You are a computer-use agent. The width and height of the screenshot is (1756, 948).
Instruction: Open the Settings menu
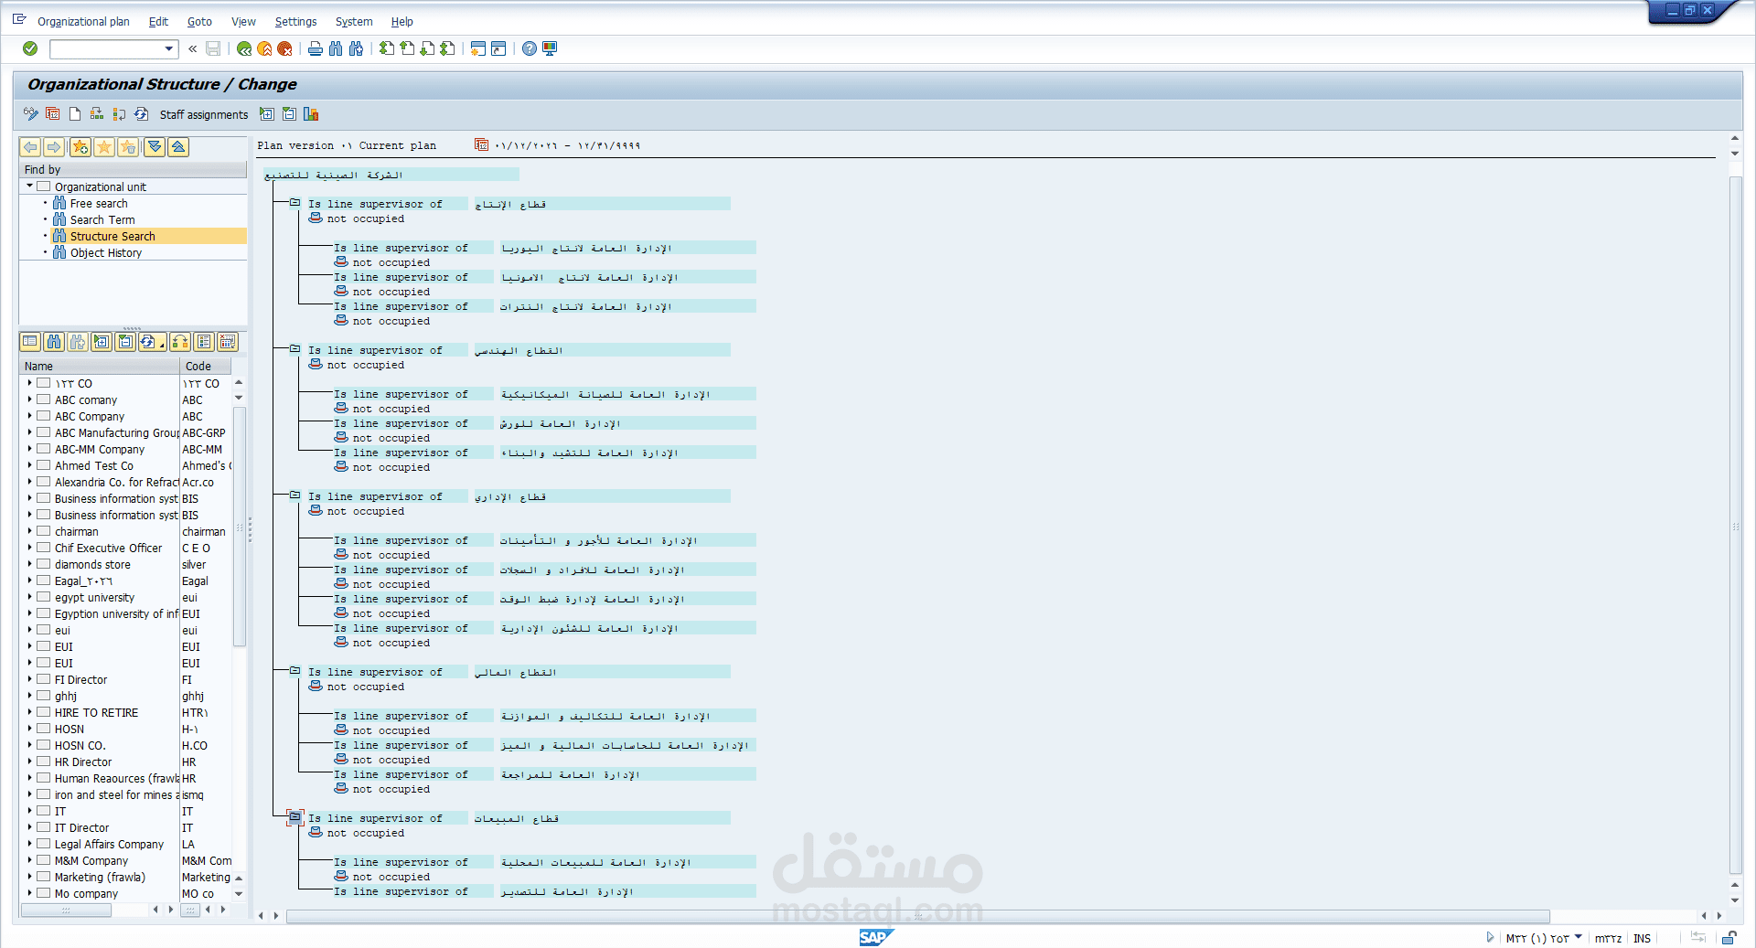coord(295,21)
